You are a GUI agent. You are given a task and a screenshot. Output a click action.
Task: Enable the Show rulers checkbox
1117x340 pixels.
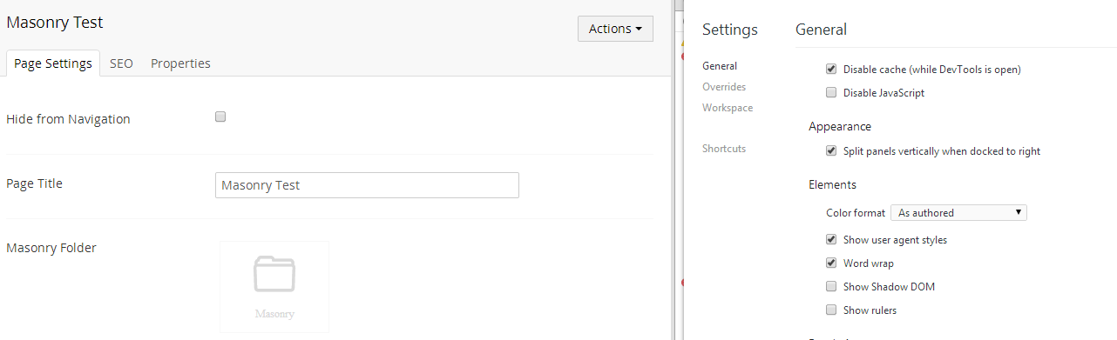(x=831, y=310)
